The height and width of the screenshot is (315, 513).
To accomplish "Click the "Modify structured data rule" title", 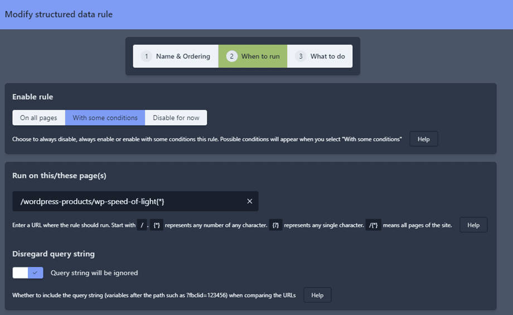I will pos(59,14).
